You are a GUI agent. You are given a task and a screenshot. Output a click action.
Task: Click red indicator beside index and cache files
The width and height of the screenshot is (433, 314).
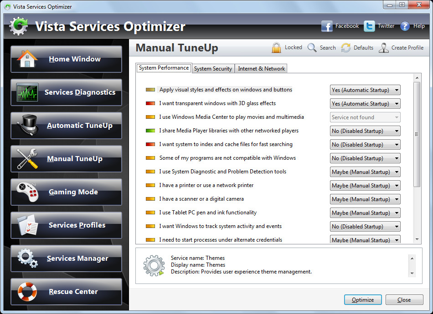[x=150, y=144]
